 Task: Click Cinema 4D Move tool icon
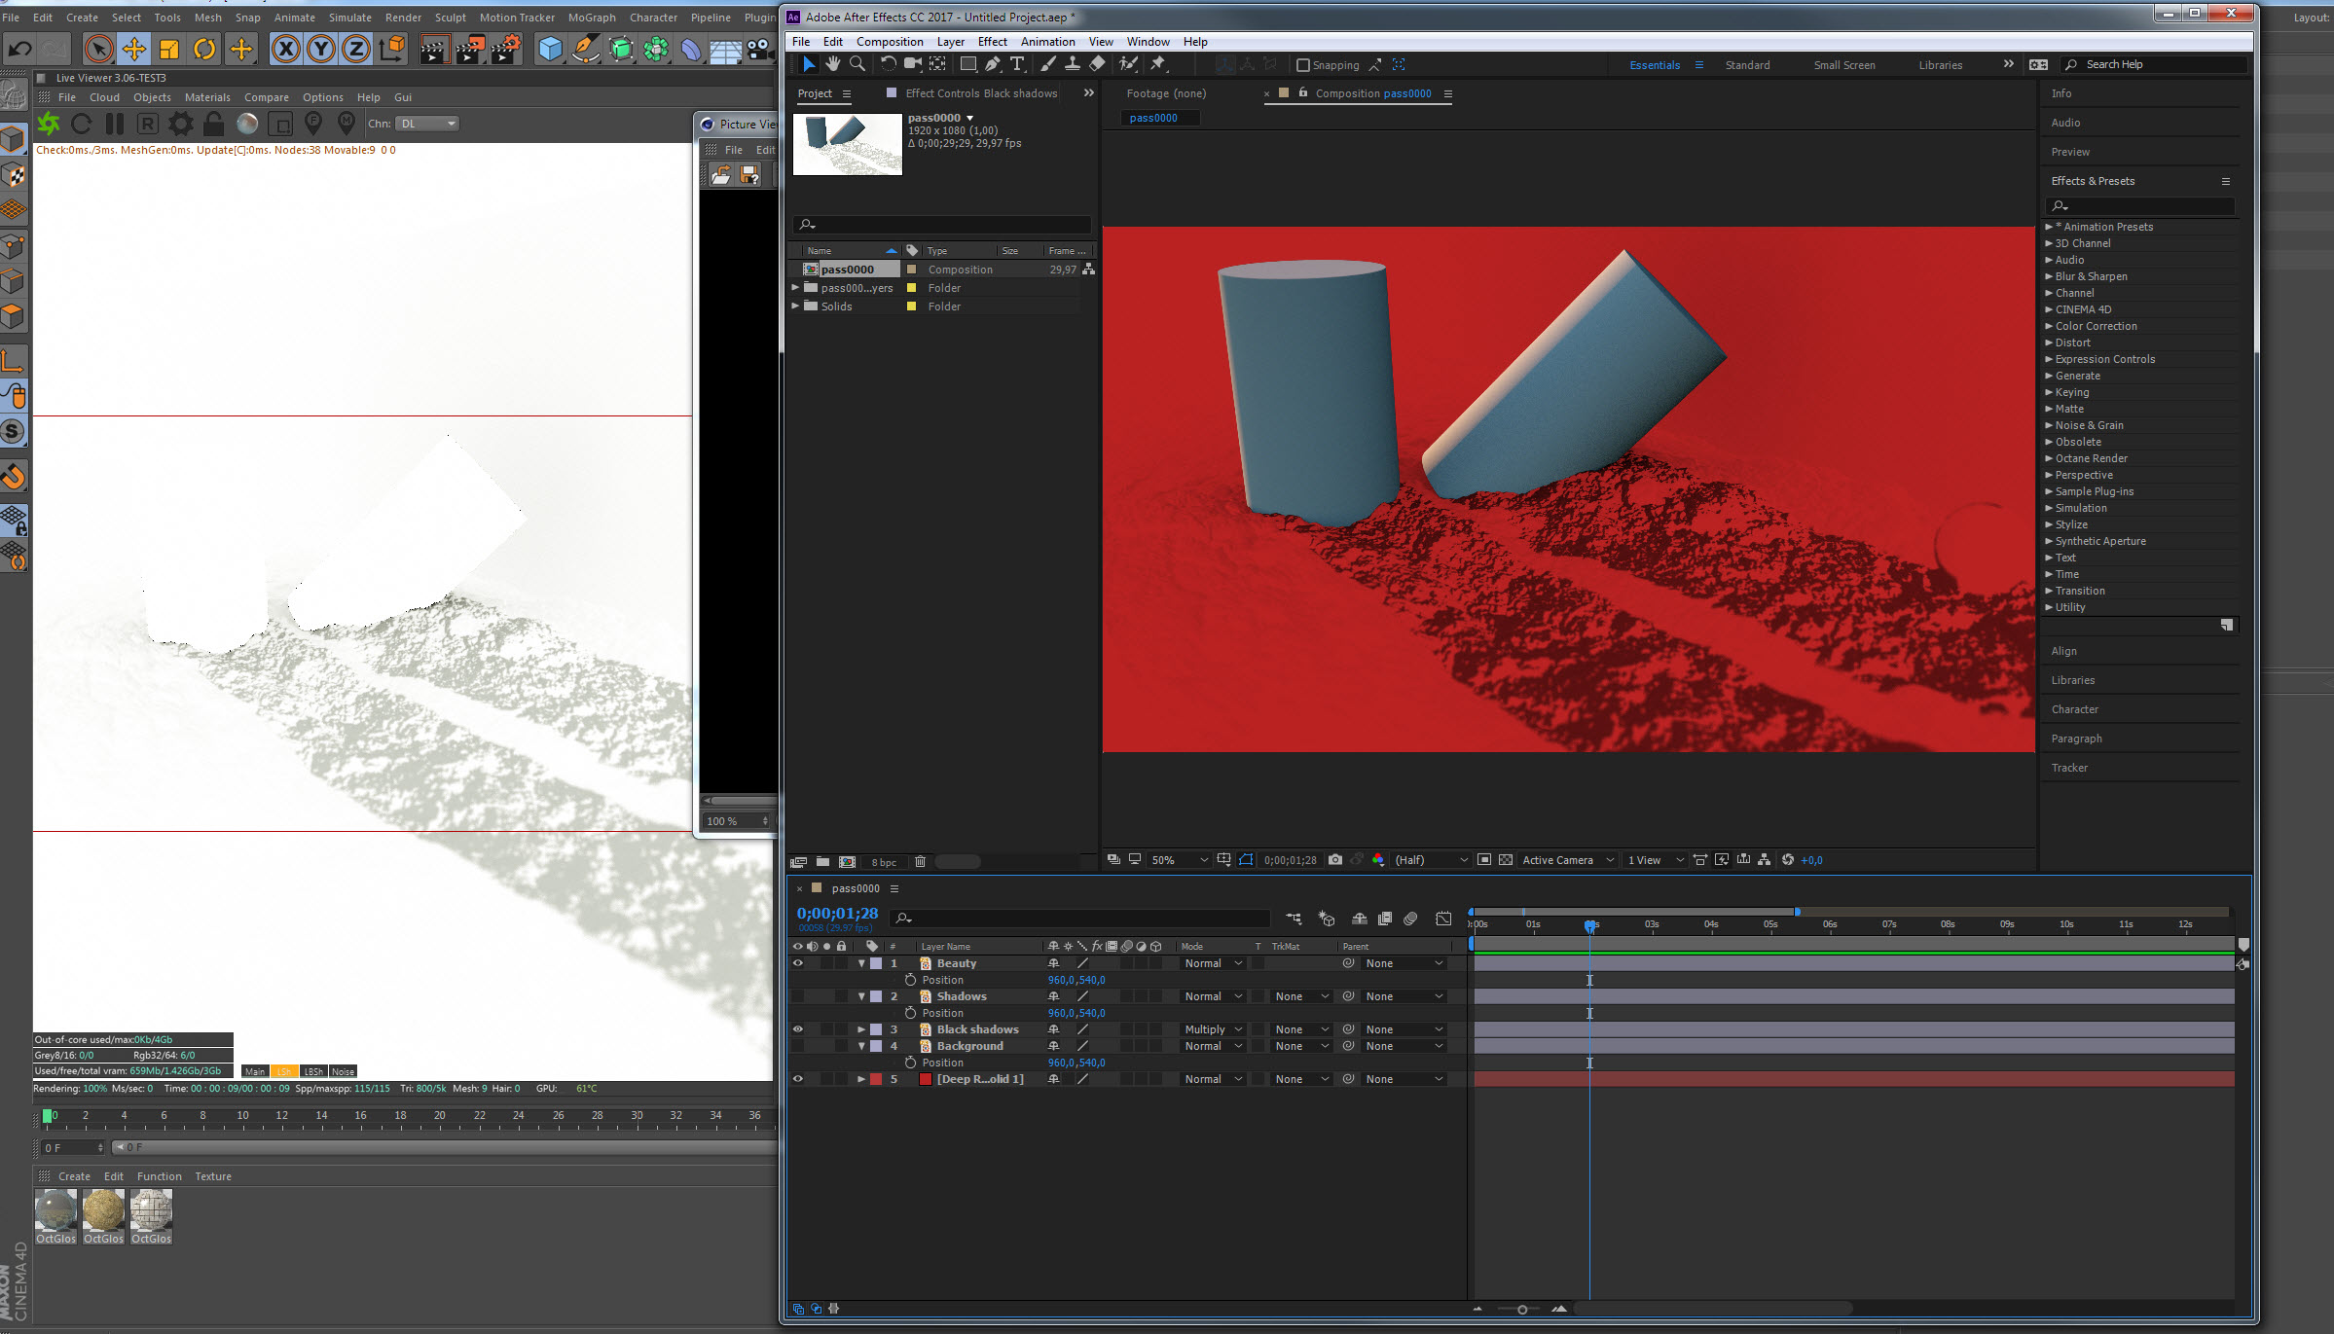[x=134, y=49]
